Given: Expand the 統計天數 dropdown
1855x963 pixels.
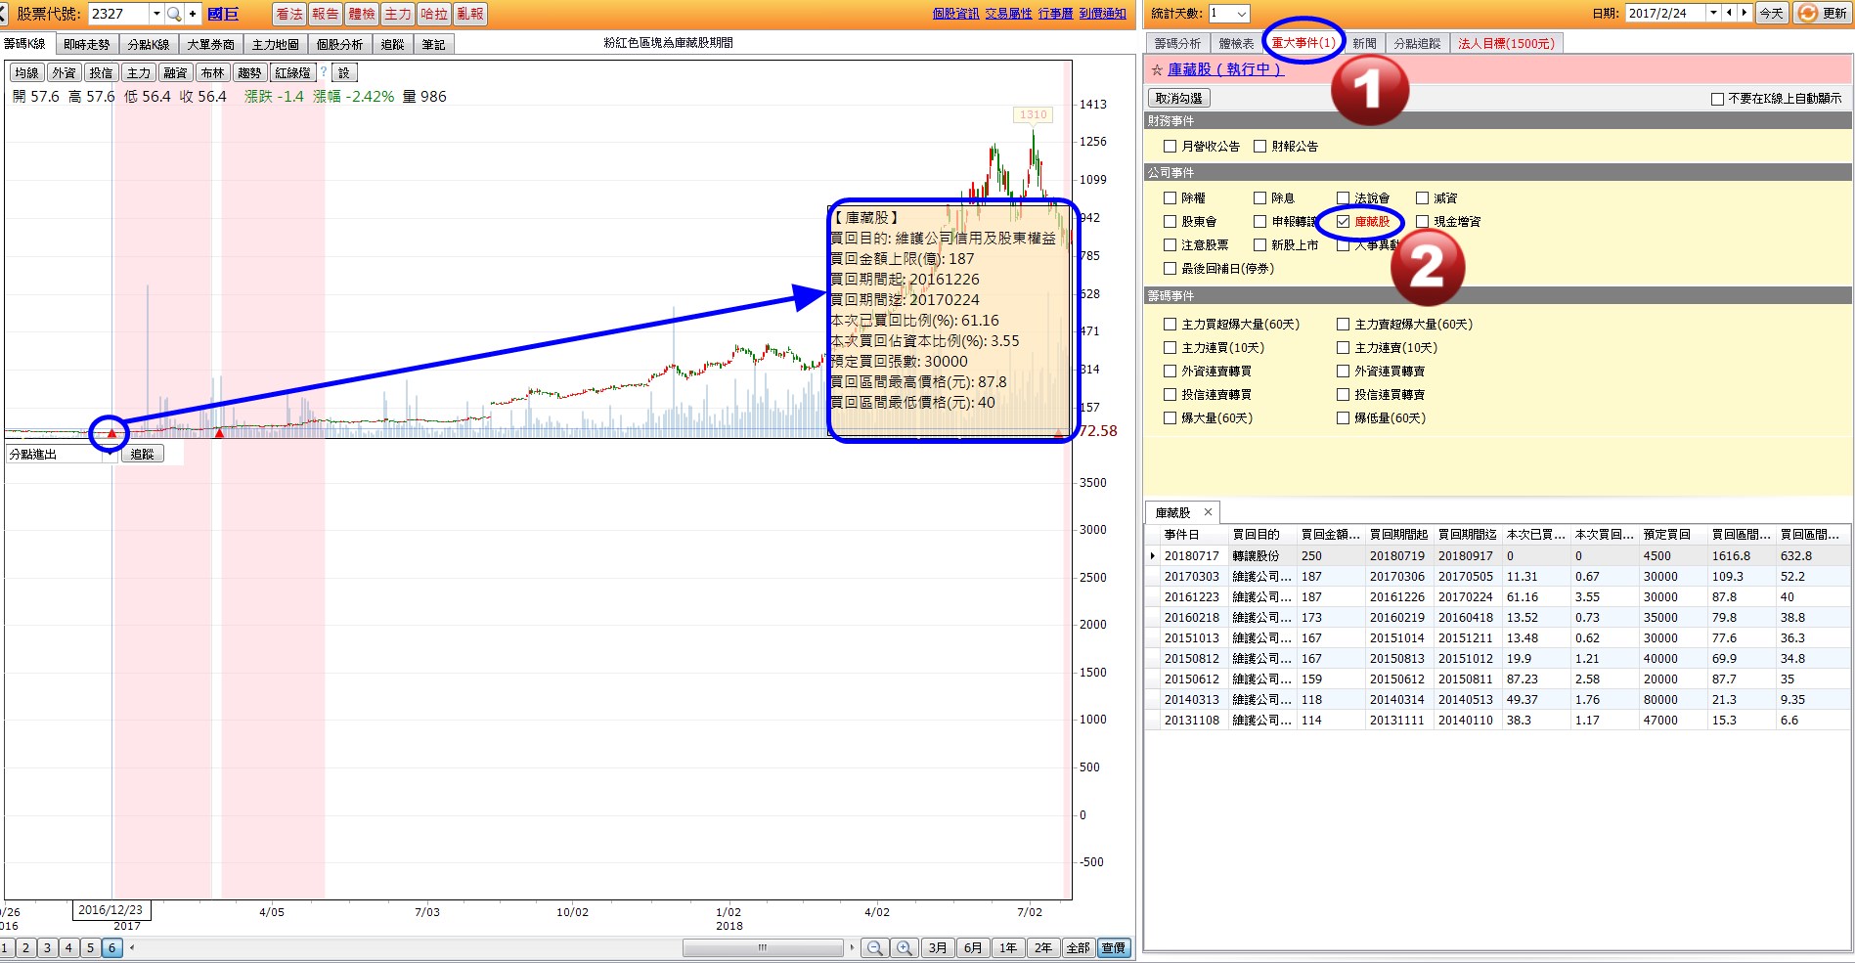Looking at the screenshot, I should click(1242, 14).
